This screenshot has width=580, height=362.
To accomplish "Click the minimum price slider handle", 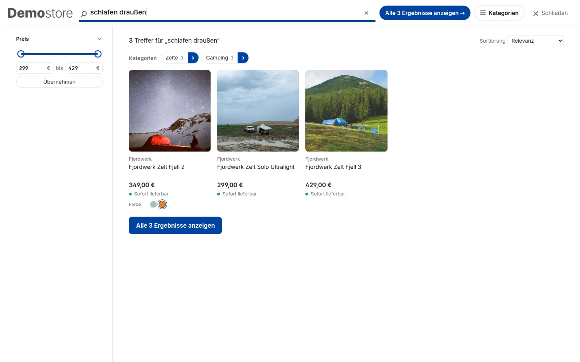I will pyautogui.click(x=21, y=54).
